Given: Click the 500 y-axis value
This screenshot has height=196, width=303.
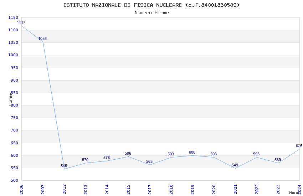Looking at the screenshot, I should tap(14, 181).
